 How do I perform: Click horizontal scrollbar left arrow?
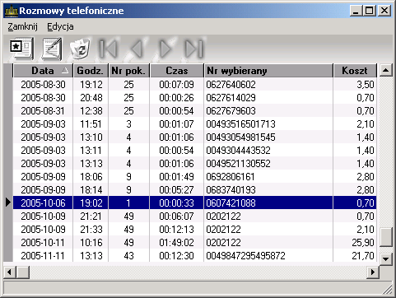(x=10, y=272)
